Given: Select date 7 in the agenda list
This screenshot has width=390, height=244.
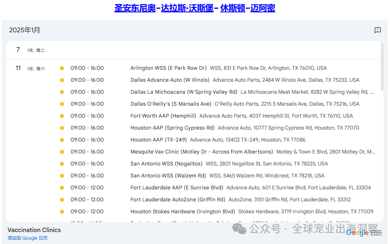Looking at the screenshot, I should [18, 50].
